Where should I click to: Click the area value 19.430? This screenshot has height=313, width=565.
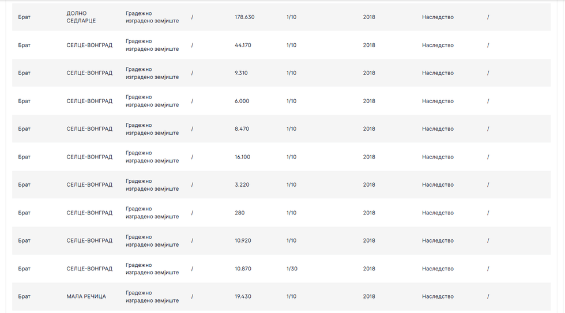243,297
